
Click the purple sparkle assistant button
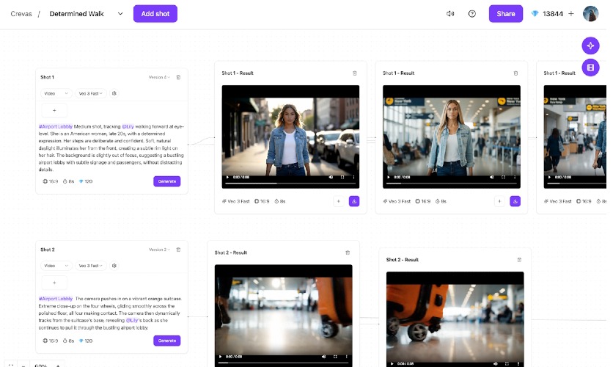[590, 46]
